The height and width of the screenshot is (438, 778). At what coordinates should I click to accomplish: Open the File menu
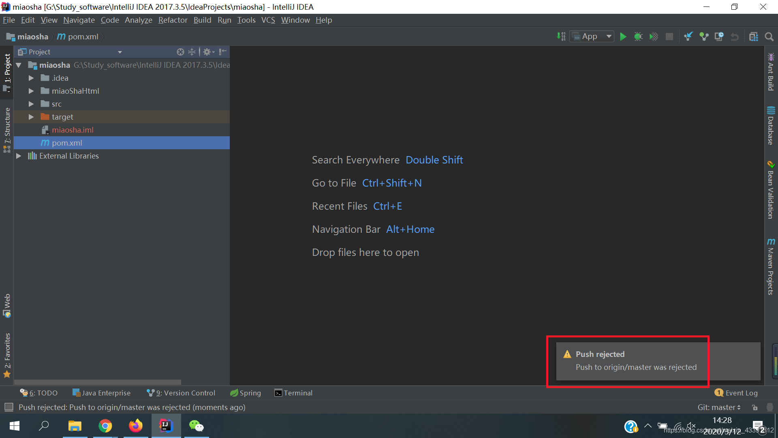9,20
